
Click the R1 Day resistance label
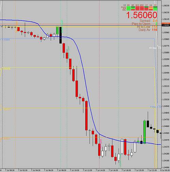pos(155,48)
